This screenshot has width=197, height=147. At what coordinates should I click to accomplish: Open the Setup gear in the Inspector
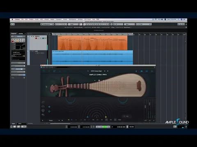pyautogui.click(x=24, y=78)
